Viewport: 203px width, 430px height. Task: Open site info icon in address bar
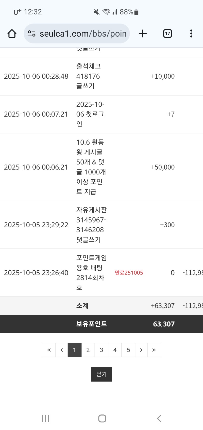tap(32, 34)
